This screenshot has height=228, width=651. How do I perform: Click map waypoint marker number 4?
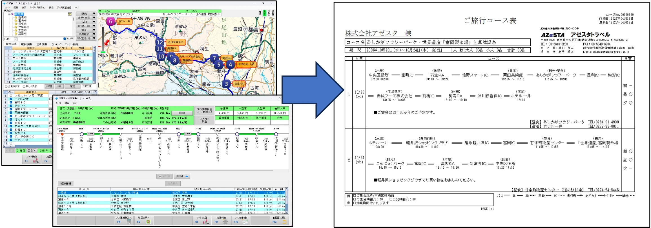point(230,65)
